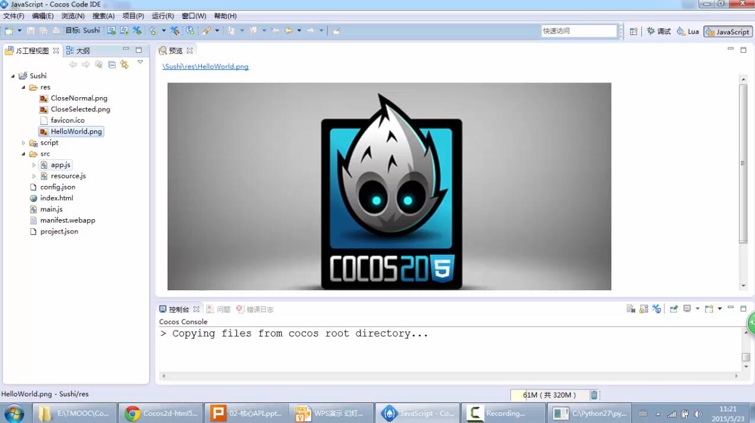The width and height of the screenshot is (755, 423).
Task: Activate the JavaScript perspective button
Action: click(728, 31)
